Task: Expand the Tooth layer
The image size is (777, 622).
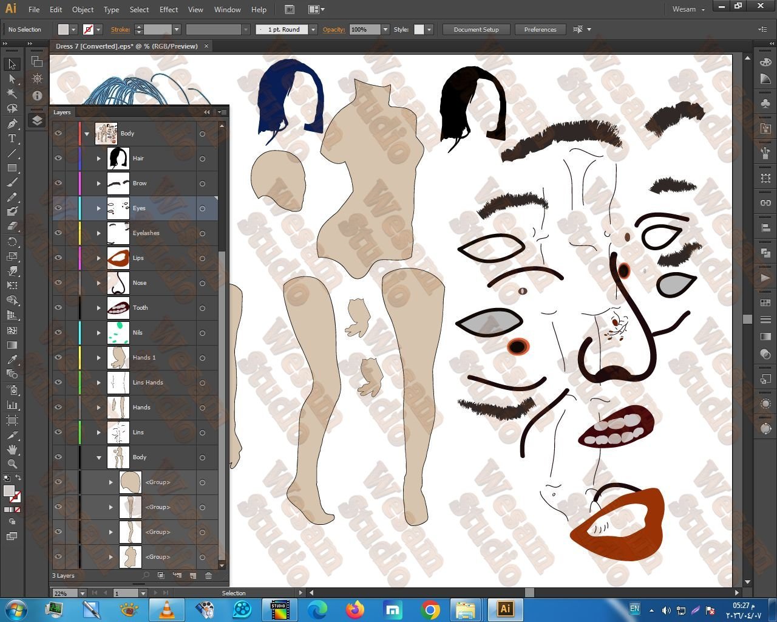Action: click(x=99, y=308)
